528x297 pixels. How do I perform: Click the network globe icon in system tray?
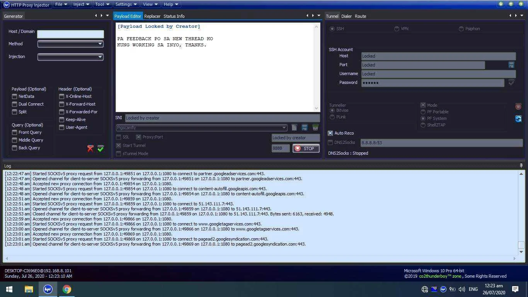(x=425, y=289)
